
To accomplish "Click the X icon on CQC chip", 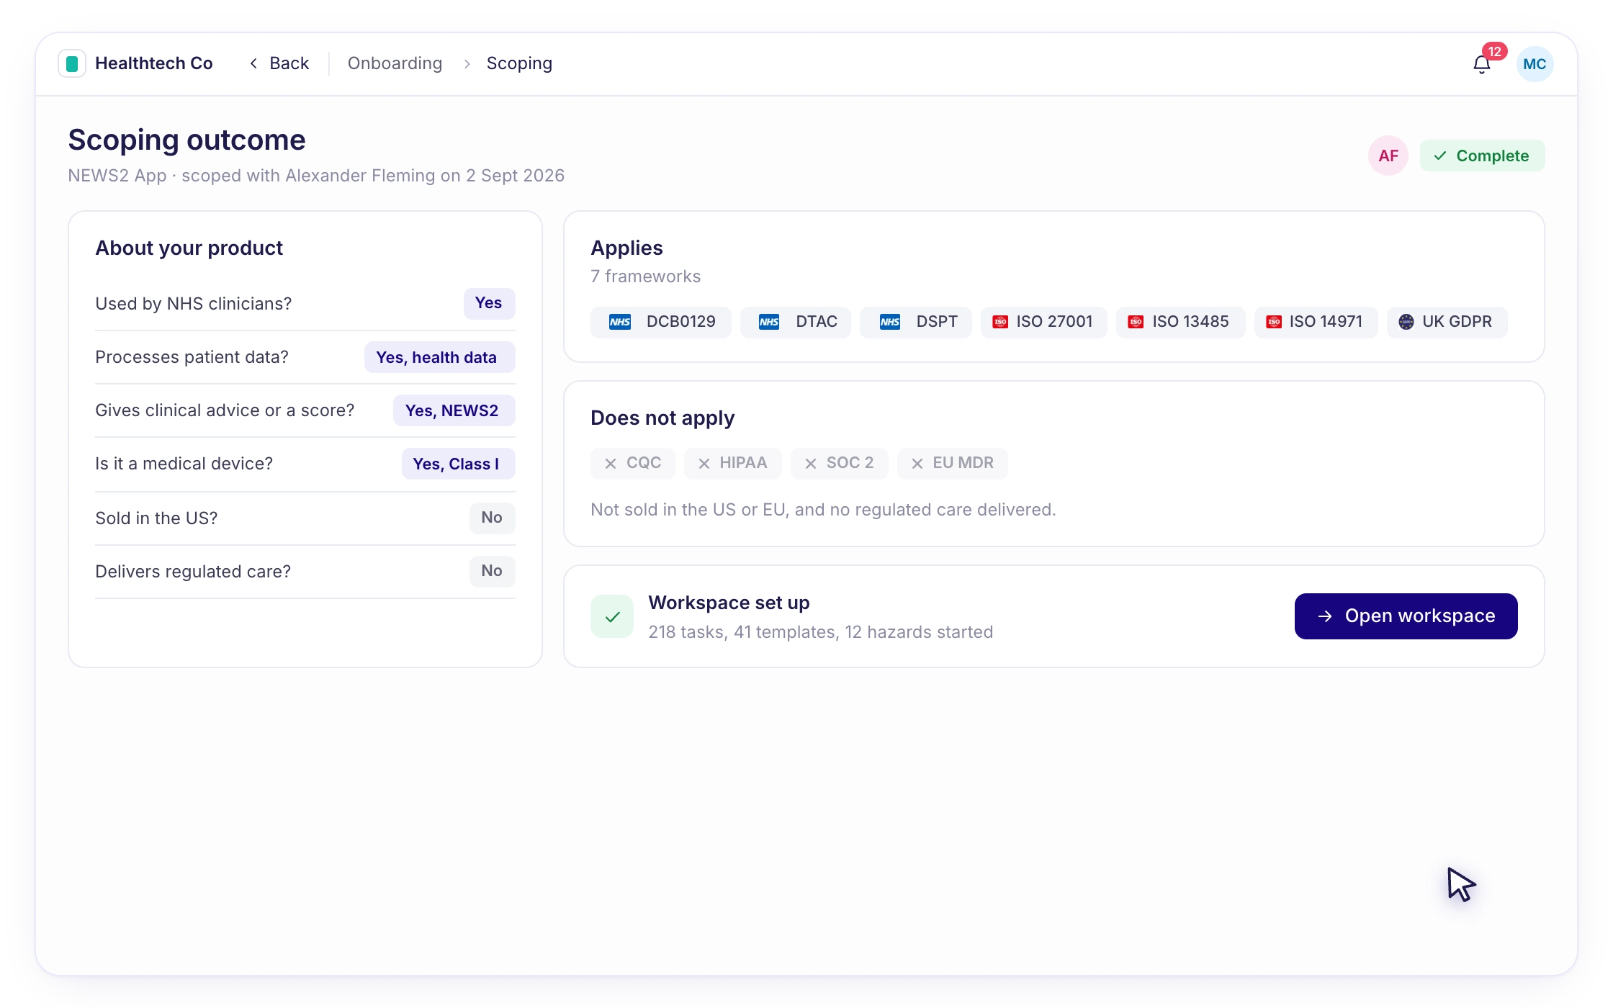I will tap(611, 464).
